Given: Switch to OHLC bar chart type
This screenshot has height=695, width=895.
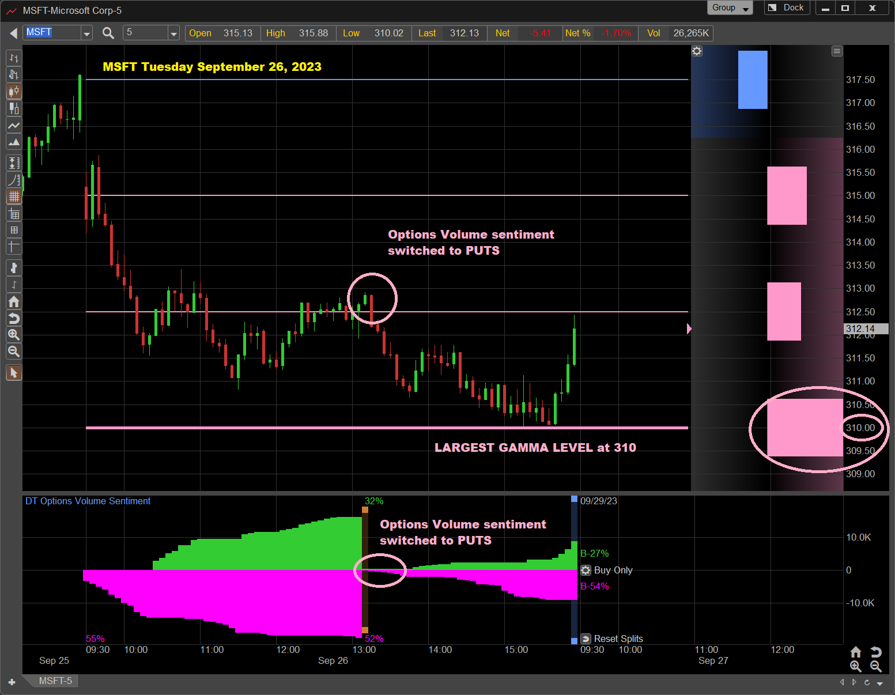Looking at the screenshot, I should [14, 58].
